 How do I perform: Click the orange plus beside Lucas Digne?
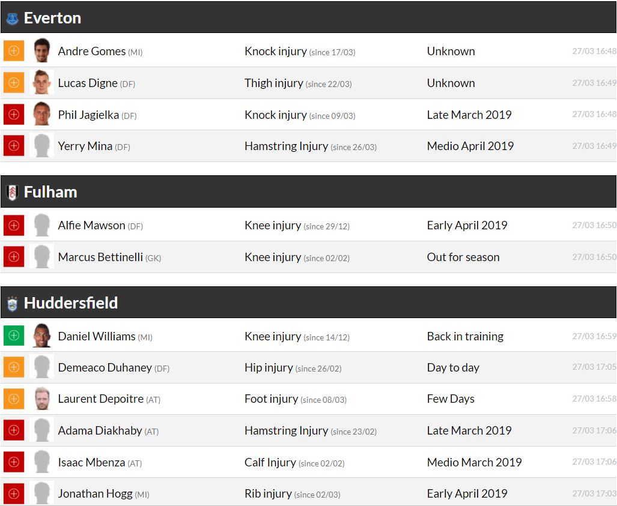(14, 83)
